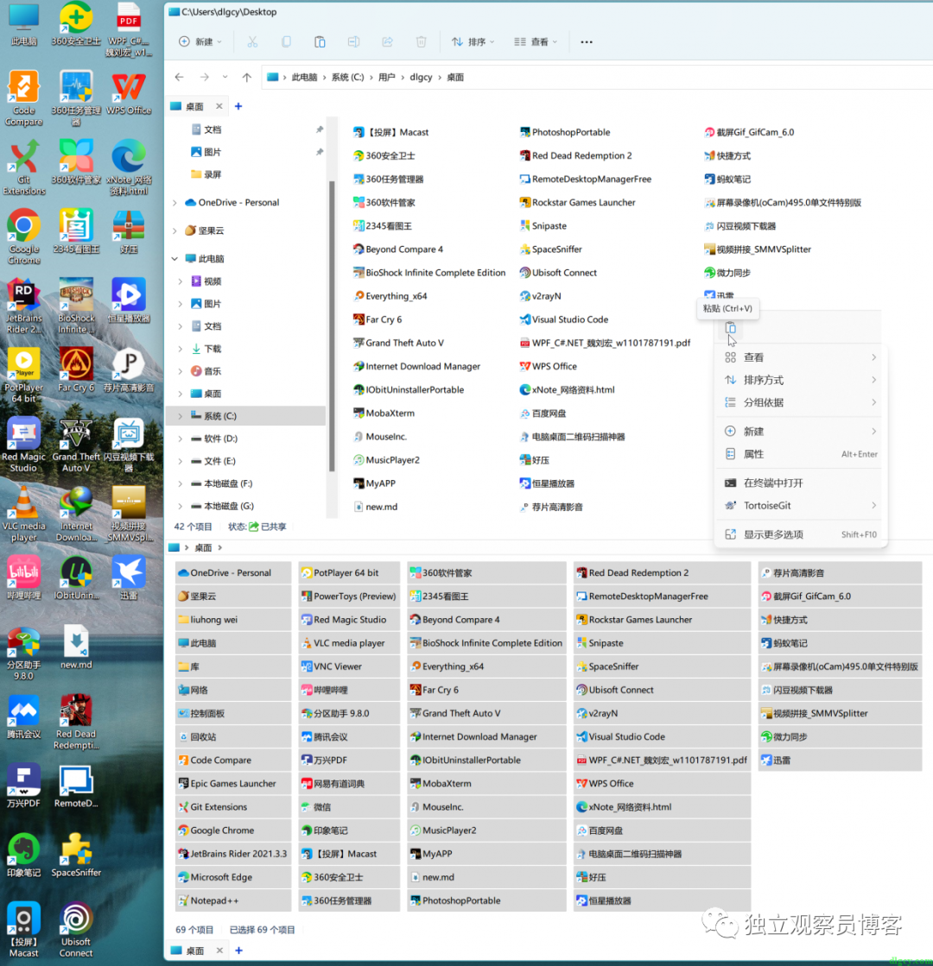Click the Copy icon in Explorer toolbar

pos(286,42)
